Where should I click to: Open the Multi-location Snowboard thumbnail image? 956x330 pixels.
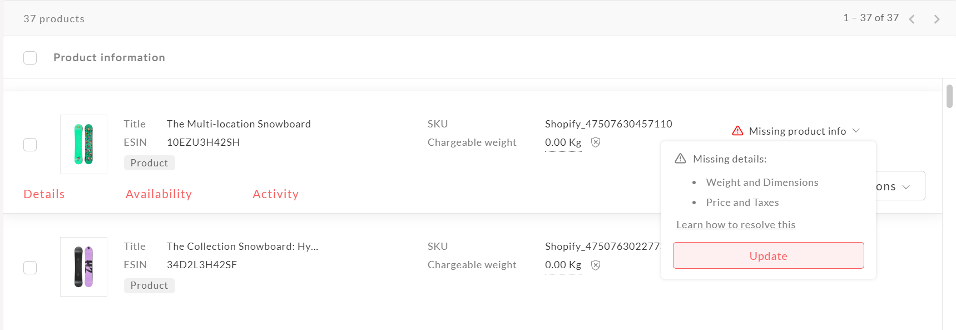click(83, 144)
